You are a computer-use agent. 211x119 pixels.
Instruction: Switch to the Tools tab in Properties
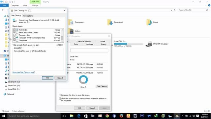pyautogui.click(x=76, y=44)
